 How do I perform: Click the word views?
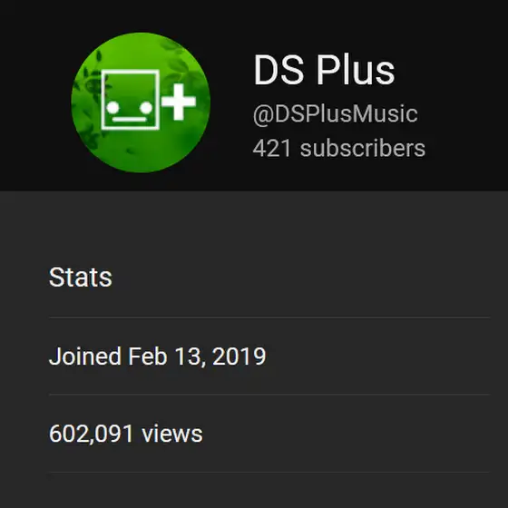point(172,434)
